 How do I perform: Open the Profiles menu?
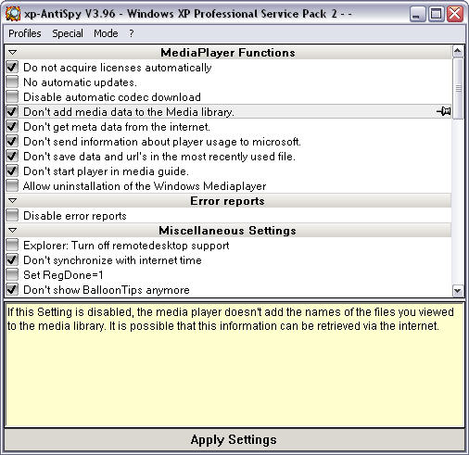click(x=25, y=33)
